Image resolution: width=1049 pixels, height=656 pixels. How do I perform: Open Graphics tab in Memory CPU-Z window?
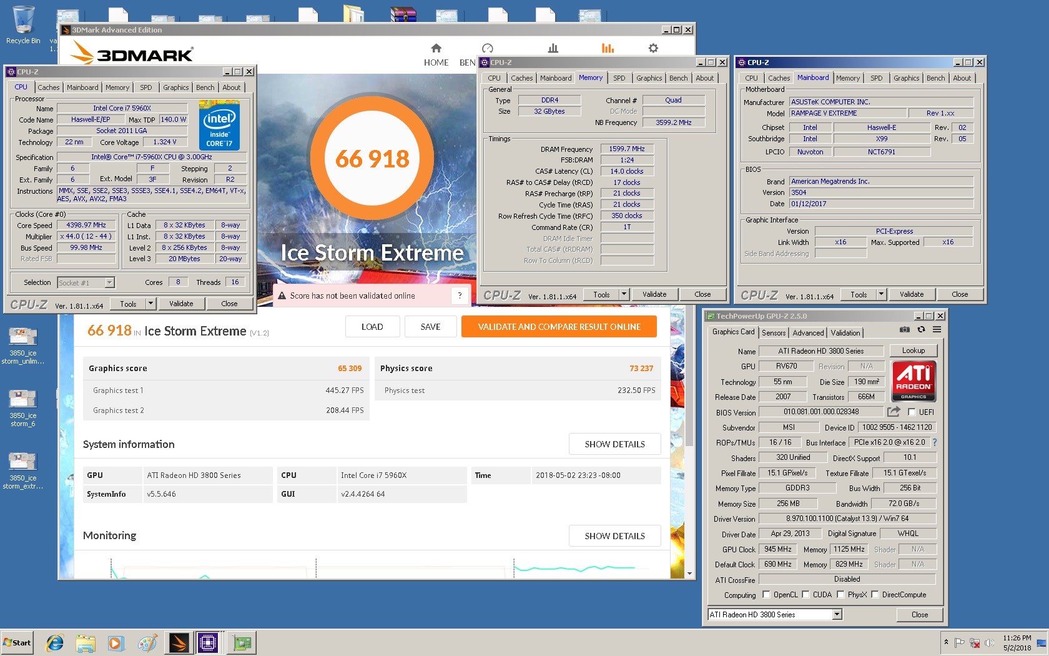click(649, 78)
